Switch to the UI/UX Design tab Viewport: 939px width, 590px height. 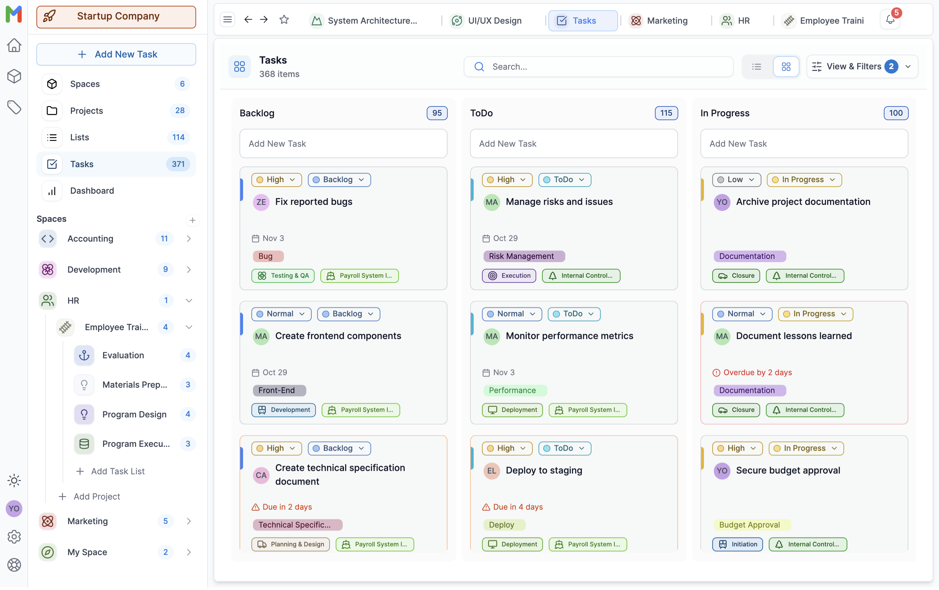point(486,21)
